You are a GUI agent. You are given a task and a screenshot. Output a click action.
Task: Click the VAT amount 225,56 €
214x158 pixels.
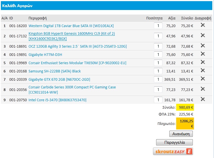click(x=186, y=114)
